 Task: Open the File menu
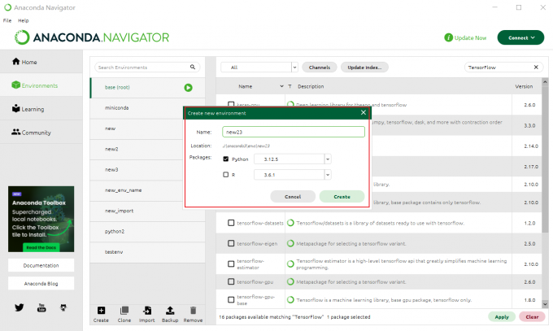(x=7, y=20)
